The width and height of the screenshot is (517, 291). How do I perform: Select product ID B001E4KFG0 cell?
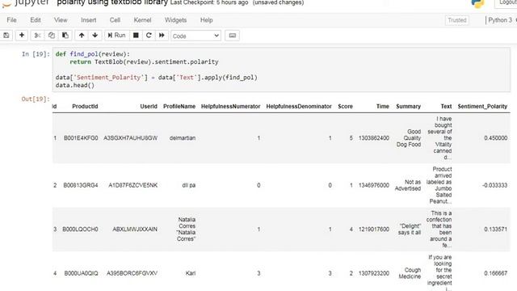tap(81, 138)
